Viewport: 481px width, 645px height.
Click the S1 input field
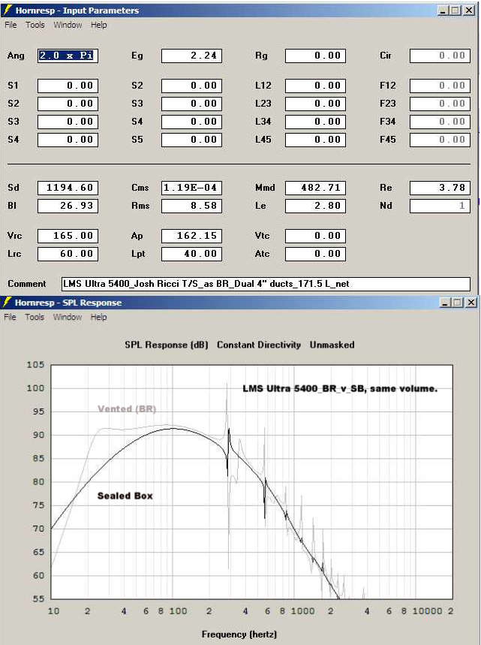(68, 86)
